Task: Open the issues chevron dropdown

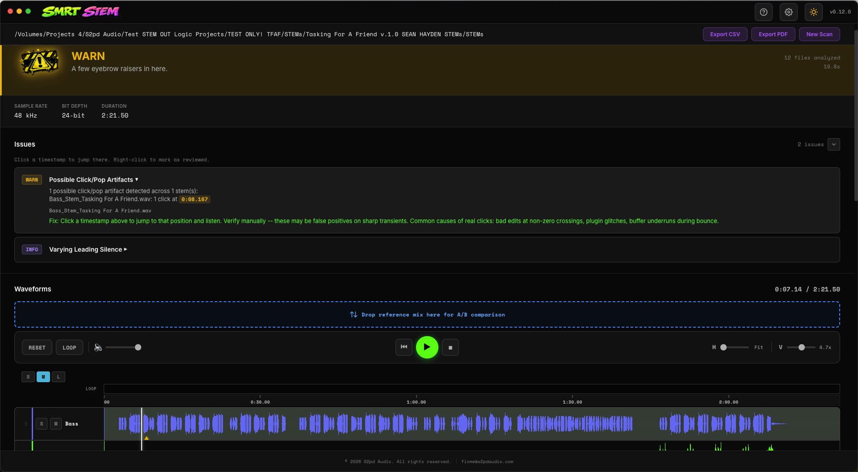Action: [x=833, y=144]
